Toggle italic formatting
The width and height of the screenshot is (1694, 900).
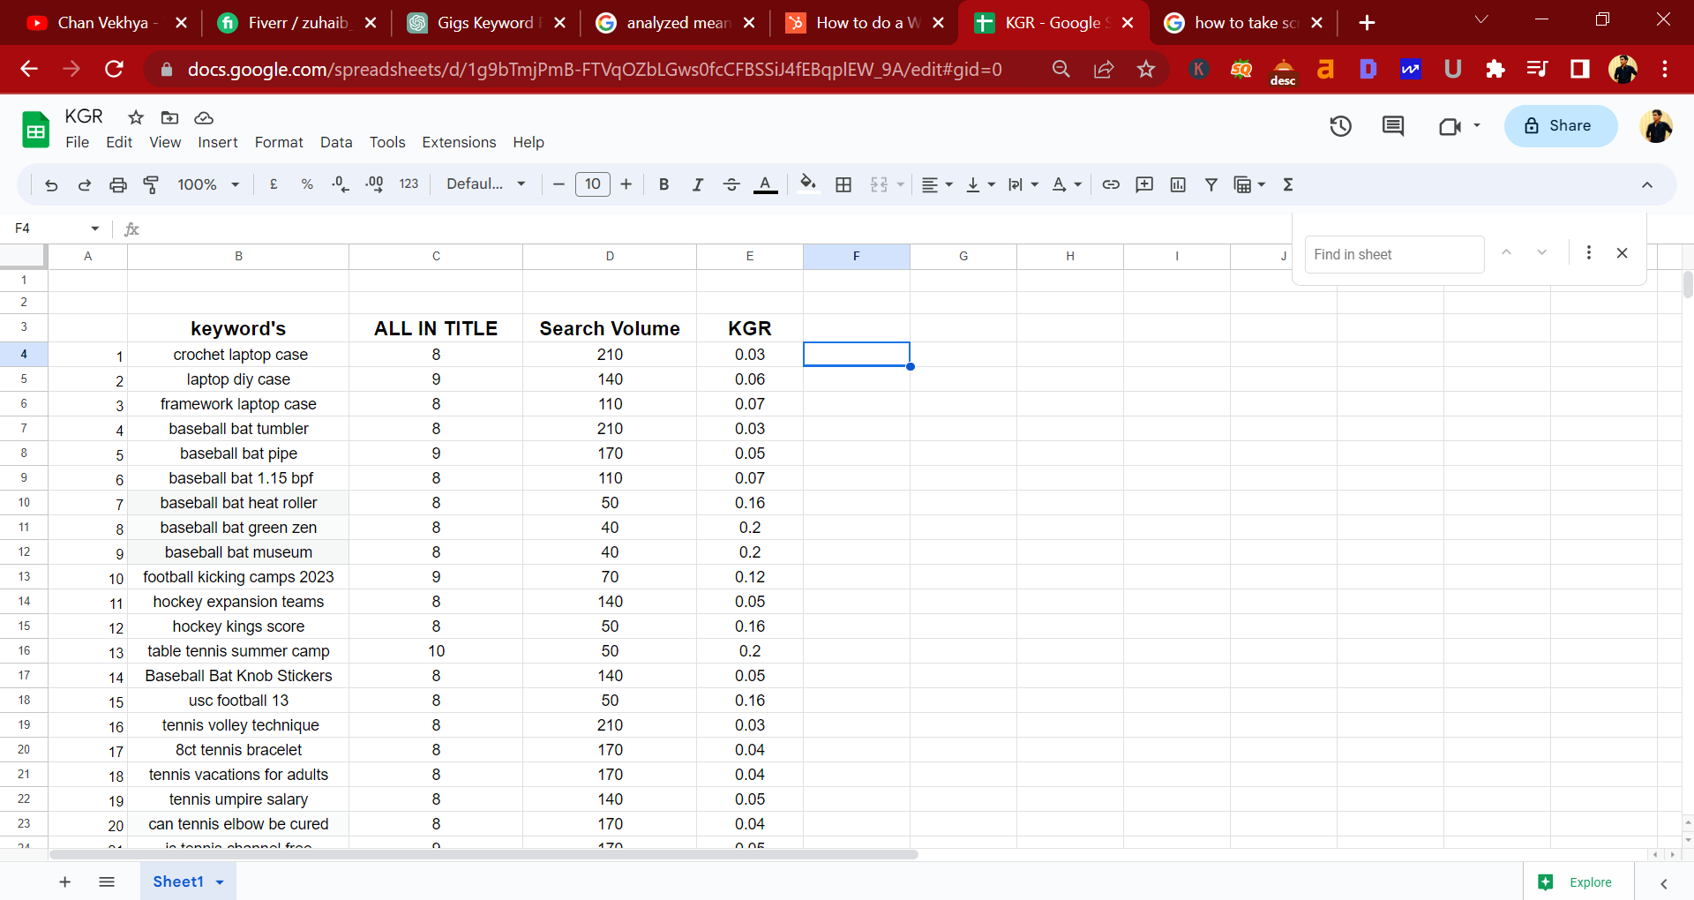tap(697, 184)
